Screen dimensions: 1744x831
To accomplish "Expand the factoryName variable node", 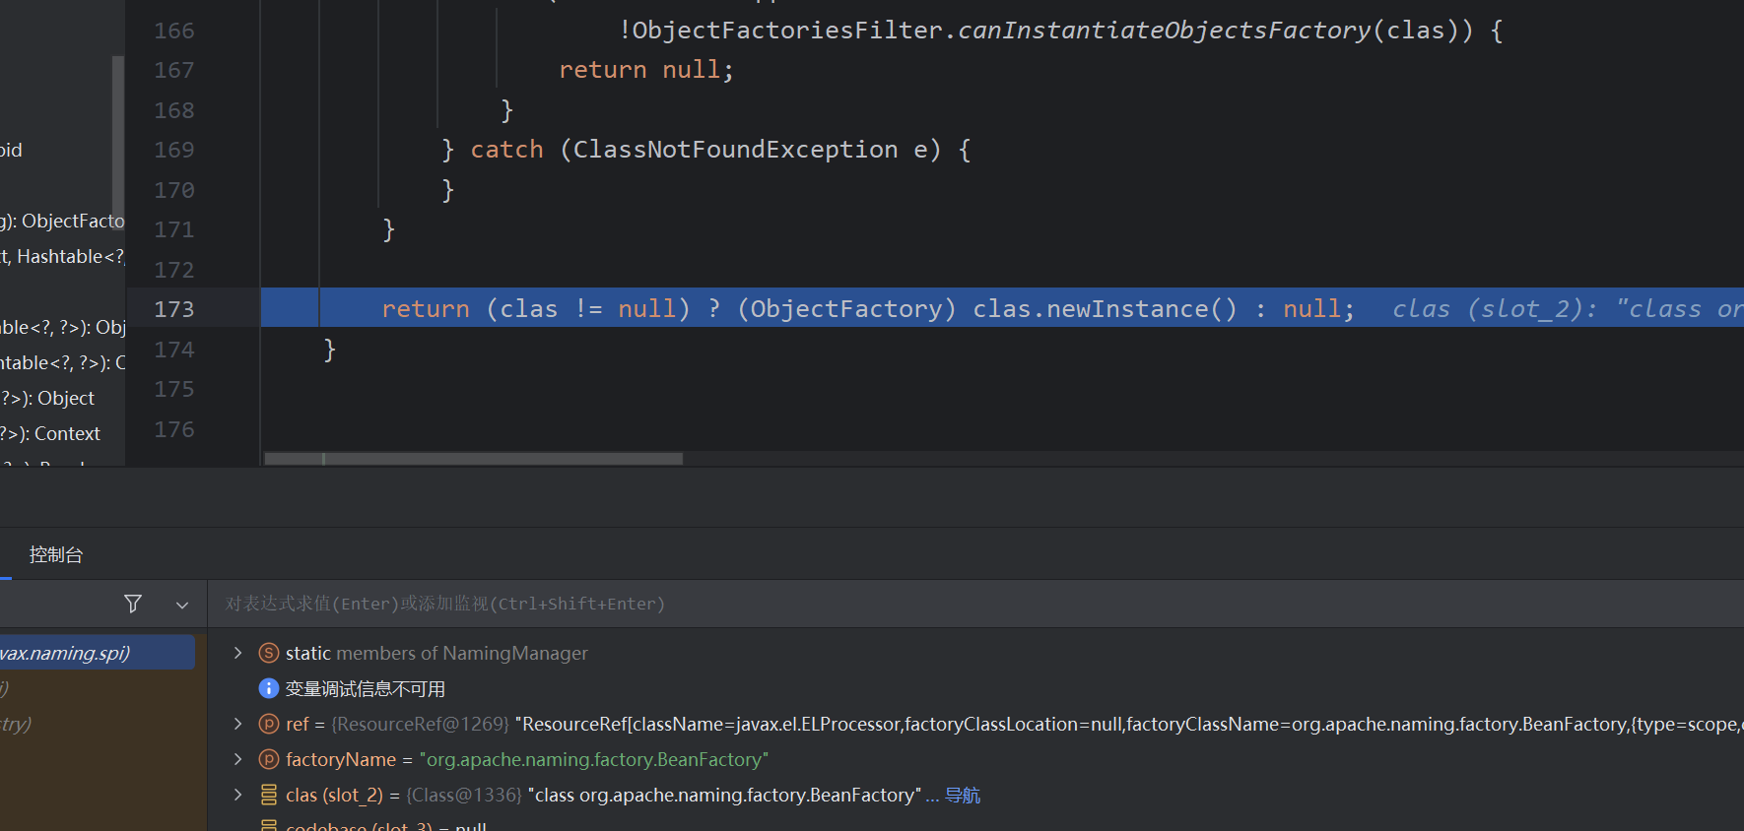I will pyautogui.click(x=237, y=759).
